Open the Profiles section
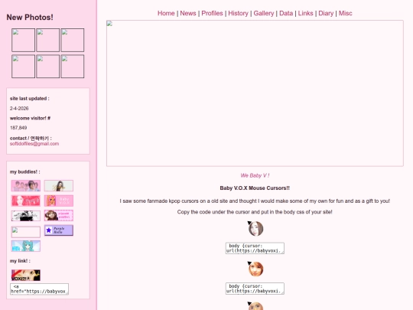Viewport: 413px width, 310px height. point(212,13)
